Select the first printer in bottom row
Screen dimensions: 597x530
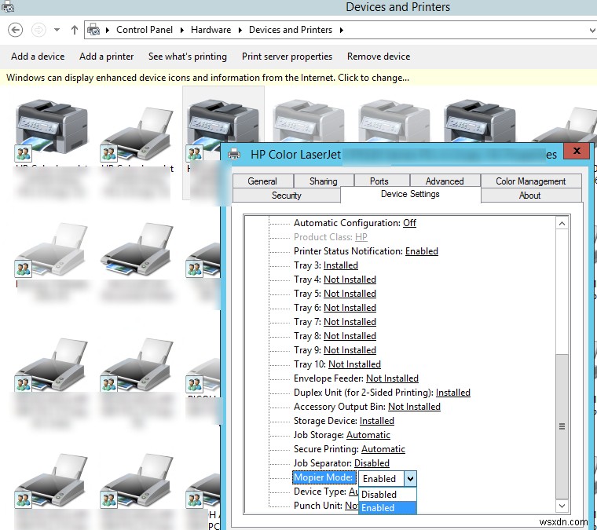[x=51, y=481]
